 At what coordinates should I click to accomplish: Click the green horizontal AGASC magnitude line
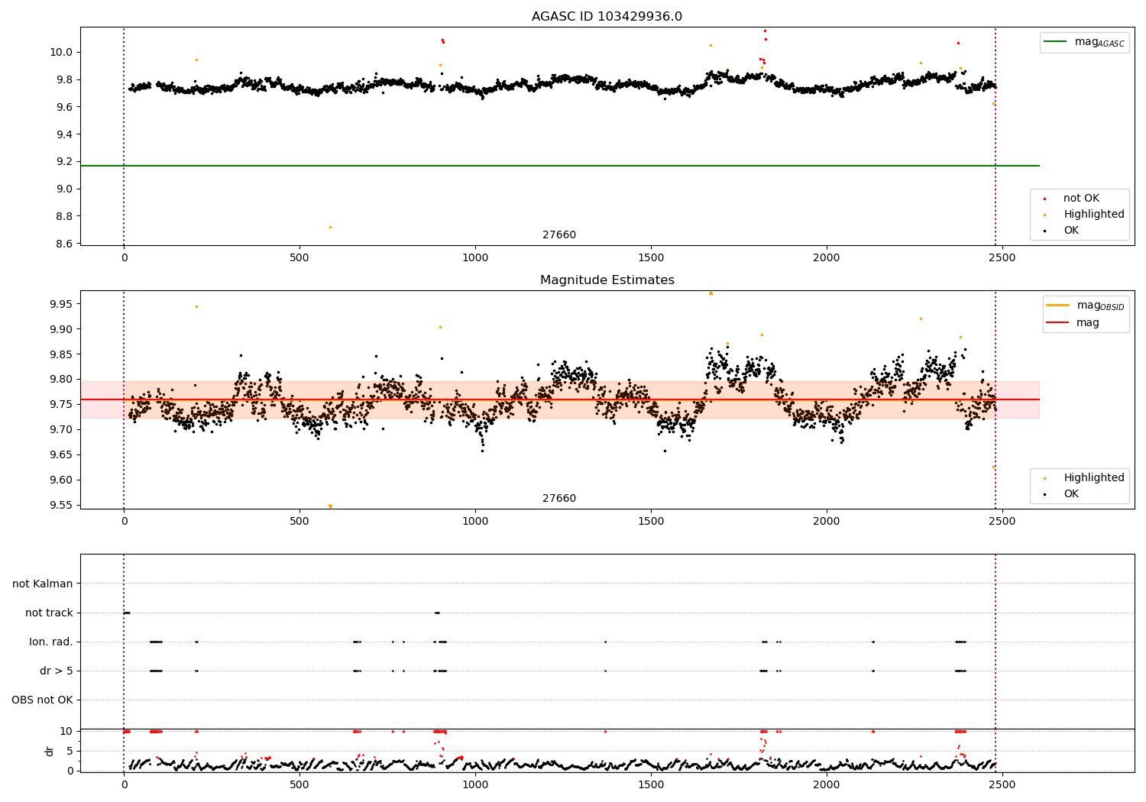point(559,166)
